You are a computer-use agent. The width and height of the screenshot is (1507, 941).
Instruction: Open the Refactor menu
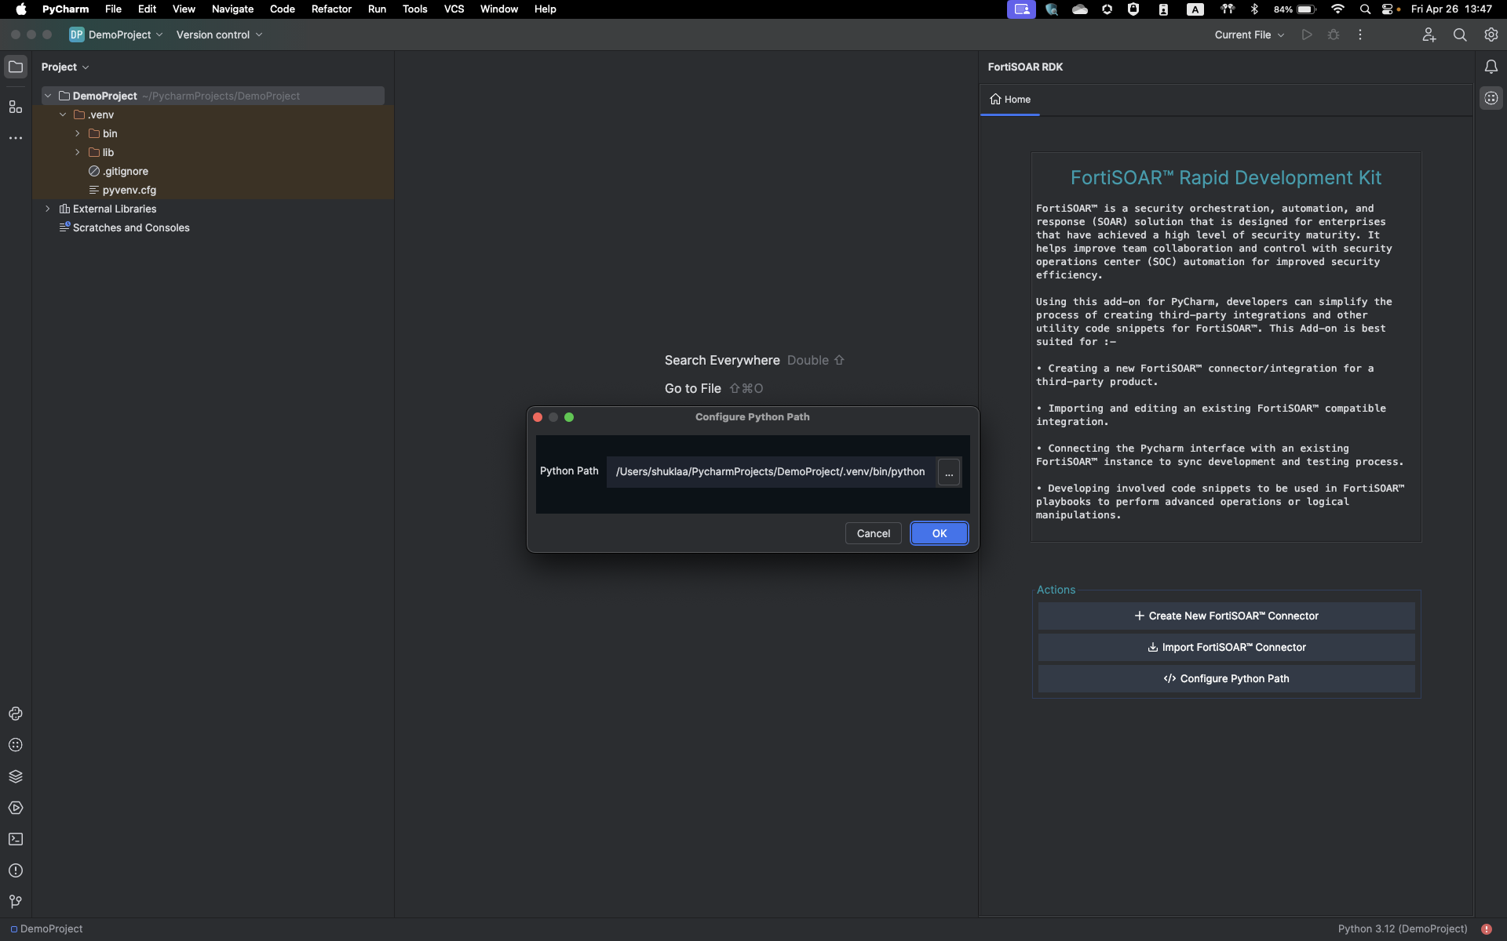331,9
